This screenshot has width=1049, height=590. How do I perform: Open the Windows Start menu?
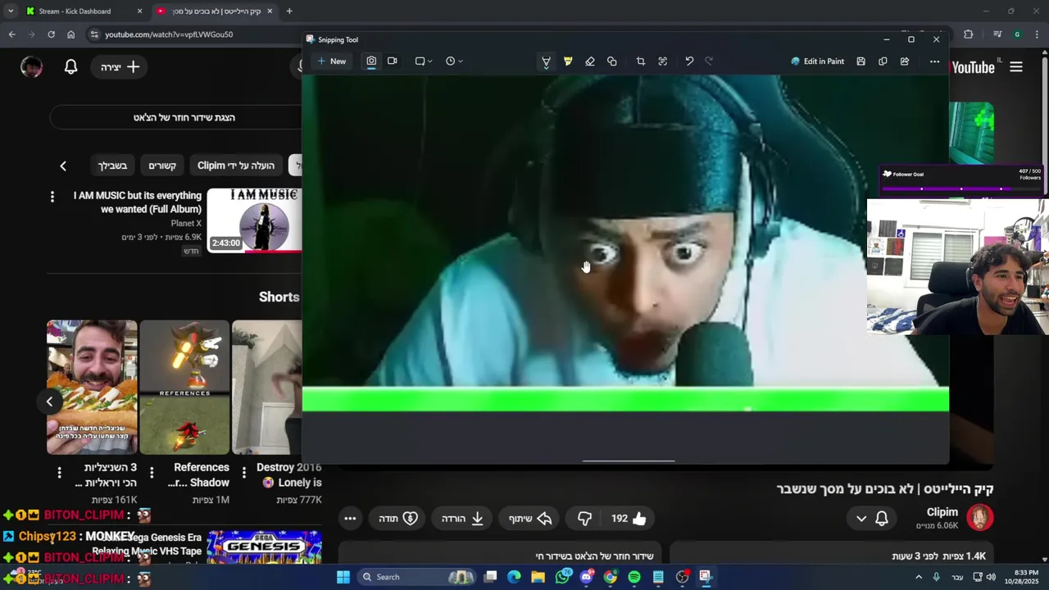(343, 577)
